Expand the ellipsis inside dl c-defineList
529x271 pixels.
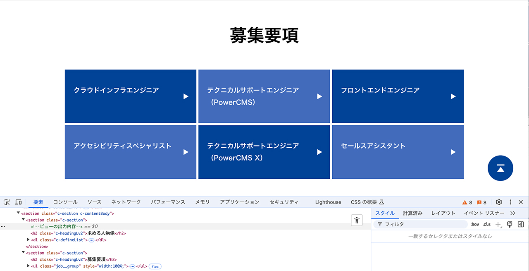tap(91, 240)
